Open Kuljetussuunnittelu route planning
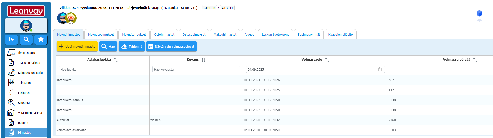Viewport: 493px width, 138px height. (26, 73)
